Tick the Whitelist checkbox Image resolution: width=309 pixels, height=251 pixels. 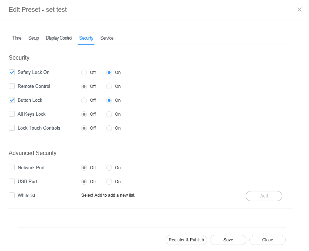point(12,196)
